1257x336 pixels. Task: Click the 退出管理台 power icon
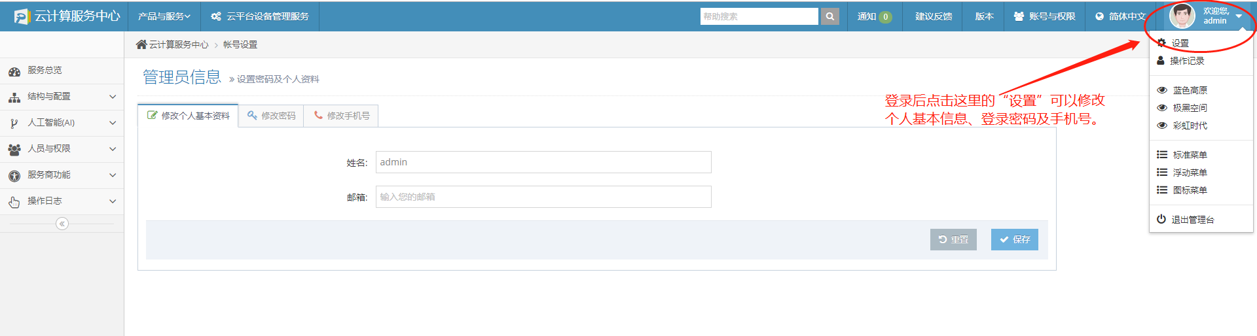tap(1161, 220)
